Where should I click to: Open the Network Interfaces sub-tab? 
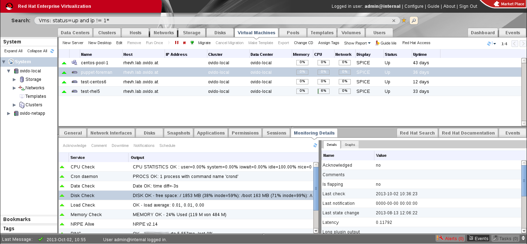click(111, 133)
